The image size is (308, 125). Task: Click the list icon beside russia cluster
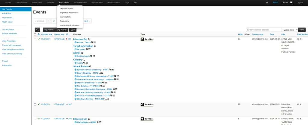click(87, 63)
